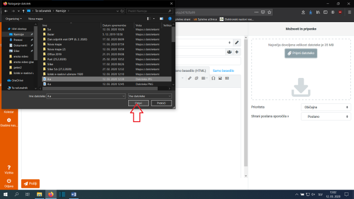Switch to the besedilo (HTML) tab

click(192, 71)
